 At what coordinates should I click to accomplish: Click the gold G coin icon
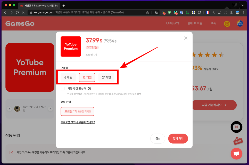pos(227,24)
